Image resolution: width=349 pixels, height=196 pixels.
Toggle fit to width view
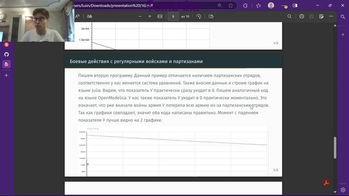pos(160,16)
